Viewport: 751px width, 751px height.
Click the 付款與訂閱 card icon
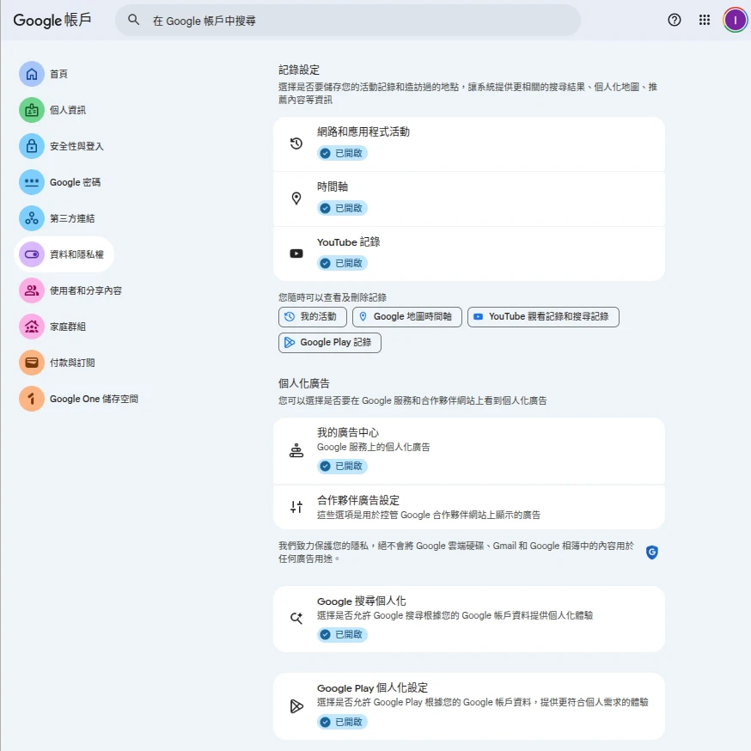click(x=32, y=363)
